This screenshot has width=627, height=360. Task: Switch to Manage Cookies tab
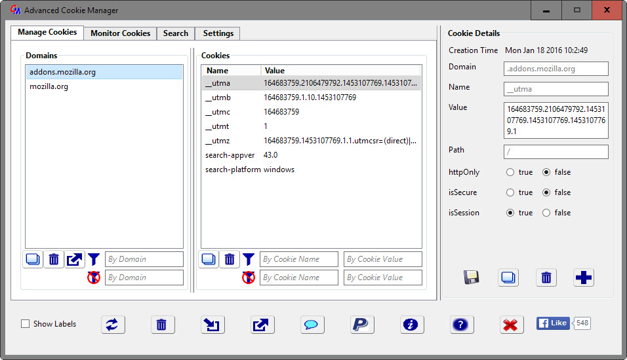(x=47, y=32)
